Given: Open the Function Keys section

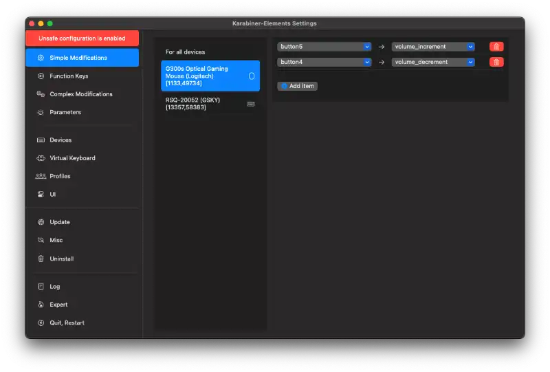Looking at the screenshot, I should click(82, 76).
